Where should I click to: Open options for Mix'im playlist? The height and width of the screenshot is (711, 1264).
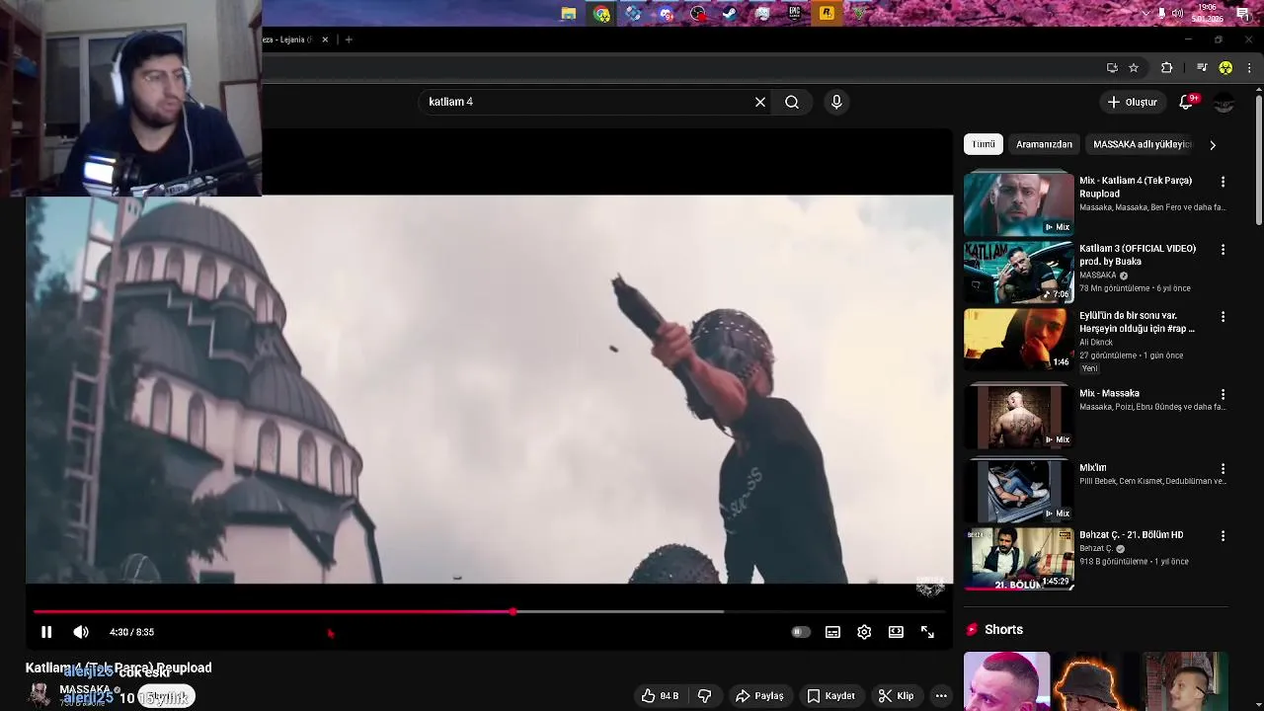tap(1223, 468)
